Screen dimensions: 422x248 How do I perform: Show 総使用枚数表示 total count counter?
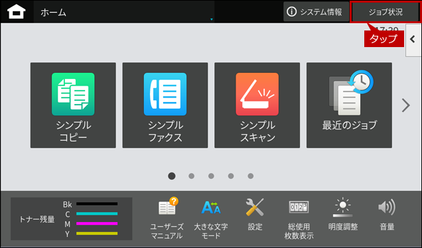click(299, 218)
